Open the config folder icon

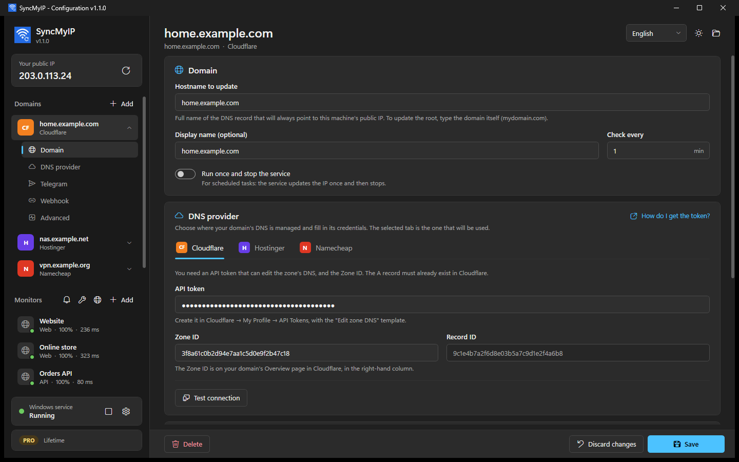click(716, 33)
